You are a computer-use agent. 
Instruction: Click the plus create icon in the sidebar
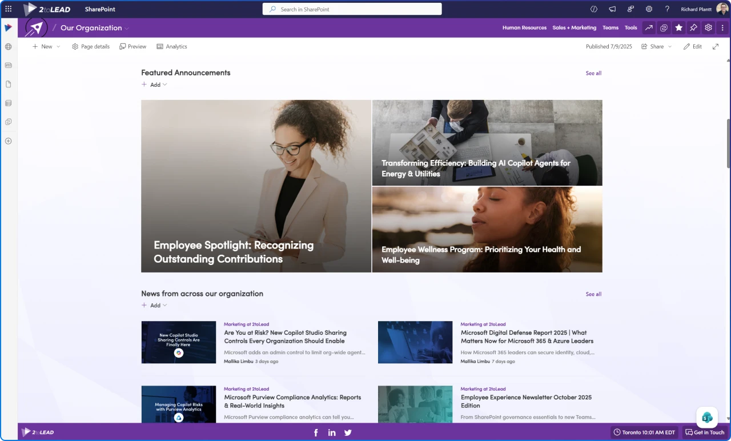pyautogui.click(x=8, y=141)
